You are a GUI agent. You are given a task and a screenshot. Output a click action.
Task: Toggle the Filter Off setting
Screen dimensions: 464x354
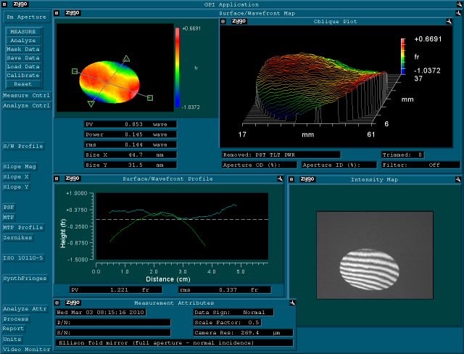[422, 165]
